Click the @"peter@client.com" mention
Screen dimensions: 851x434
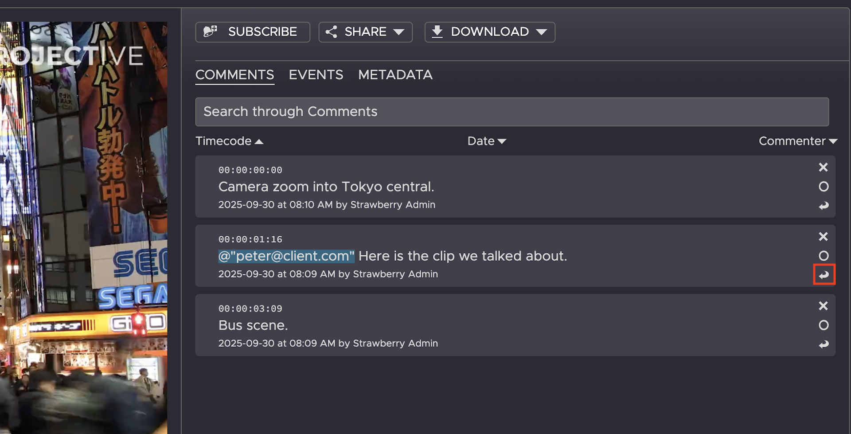(286, 256)
